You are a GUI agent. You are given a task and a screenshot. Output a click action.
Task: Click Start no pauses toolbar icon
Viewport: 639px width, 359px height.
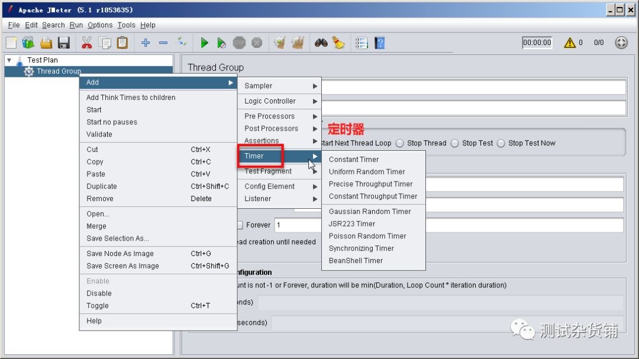click(x=221, y=43)
